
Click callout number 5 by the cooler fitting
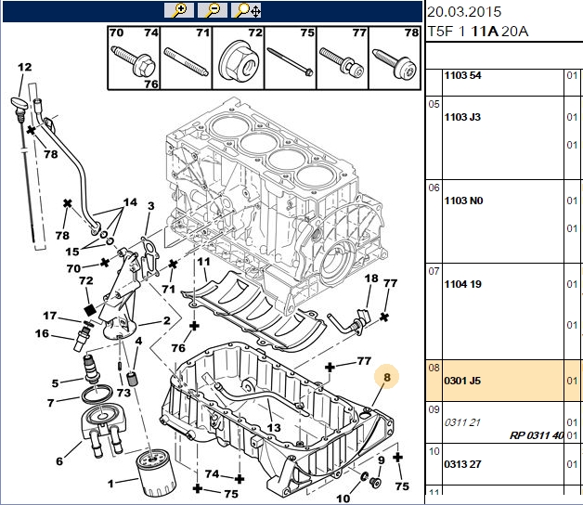[55, 383]
